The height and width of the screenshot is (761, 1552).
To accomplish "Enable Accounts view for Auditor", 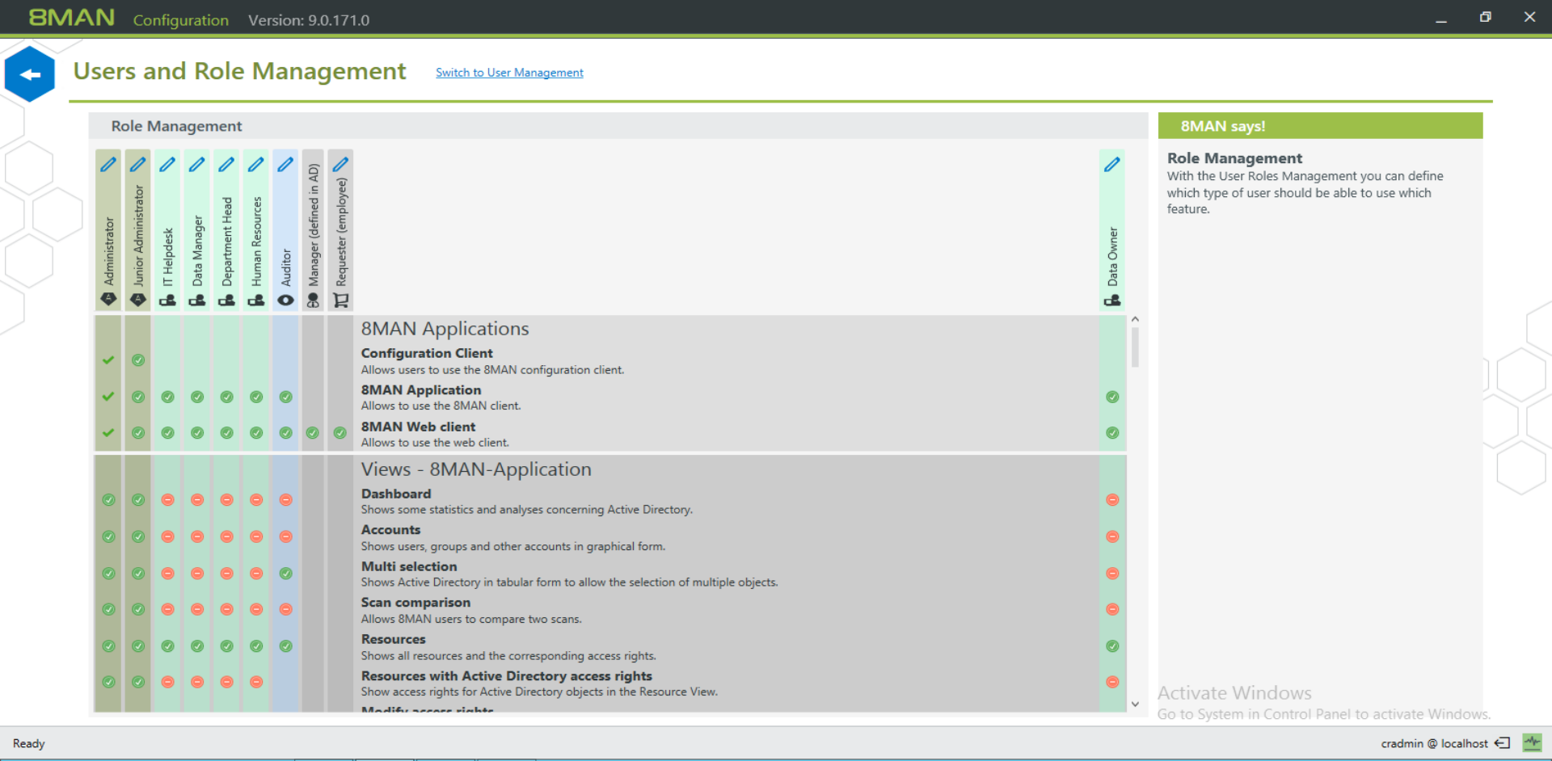I will [x=285, y=536].
